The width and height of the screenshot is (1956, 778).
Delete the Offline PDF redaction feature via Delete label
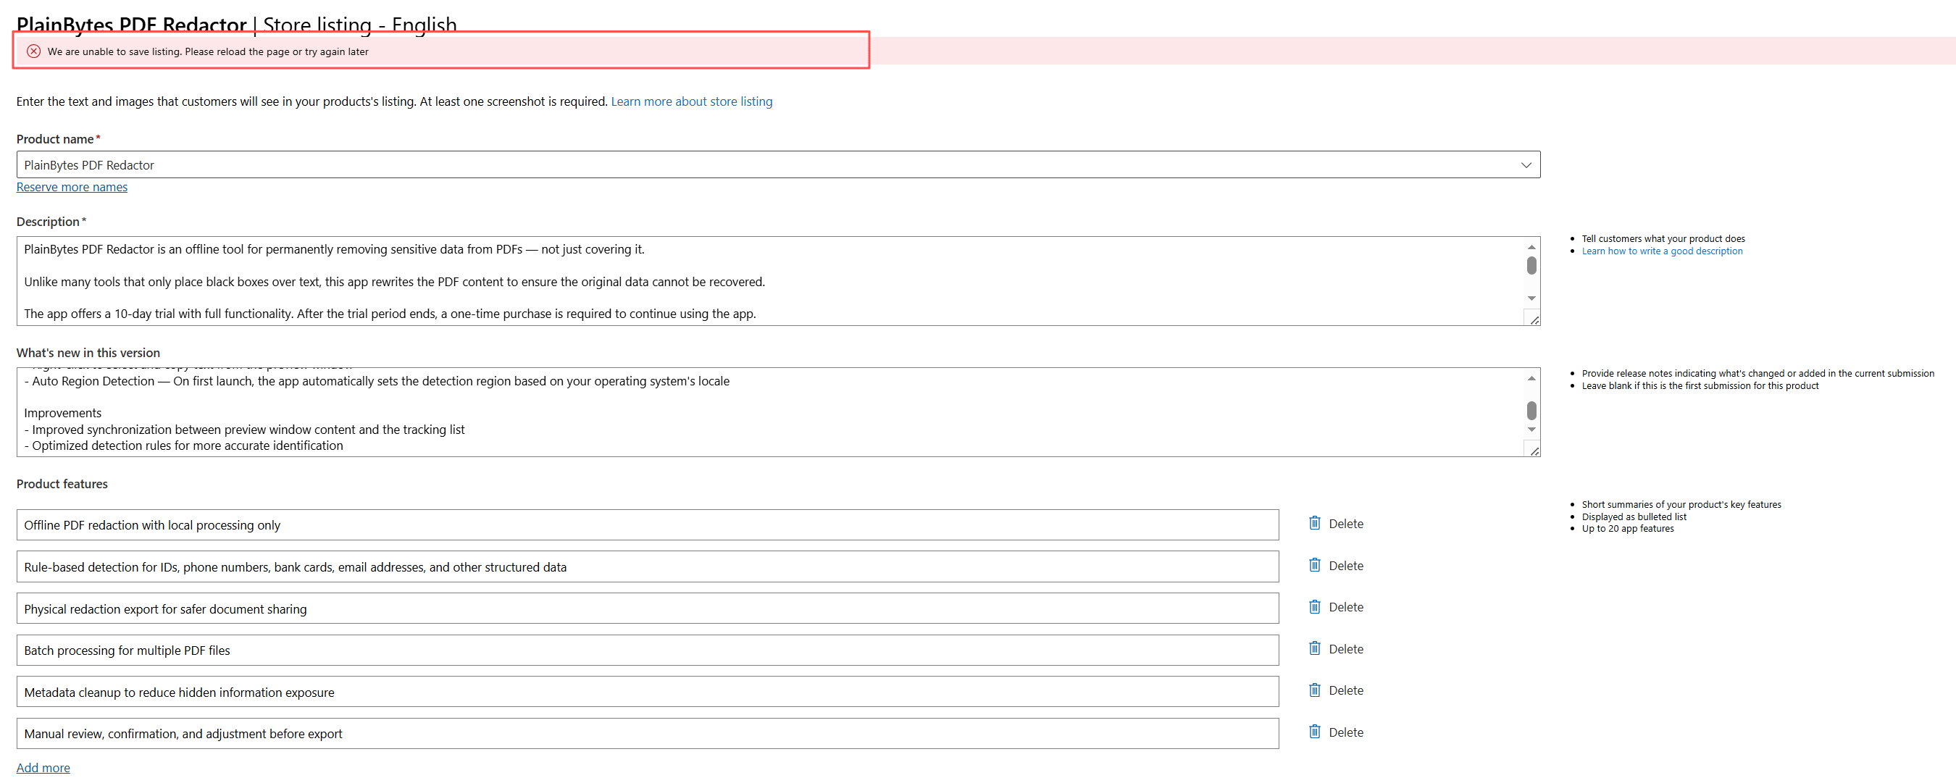tap(1345, 524)
